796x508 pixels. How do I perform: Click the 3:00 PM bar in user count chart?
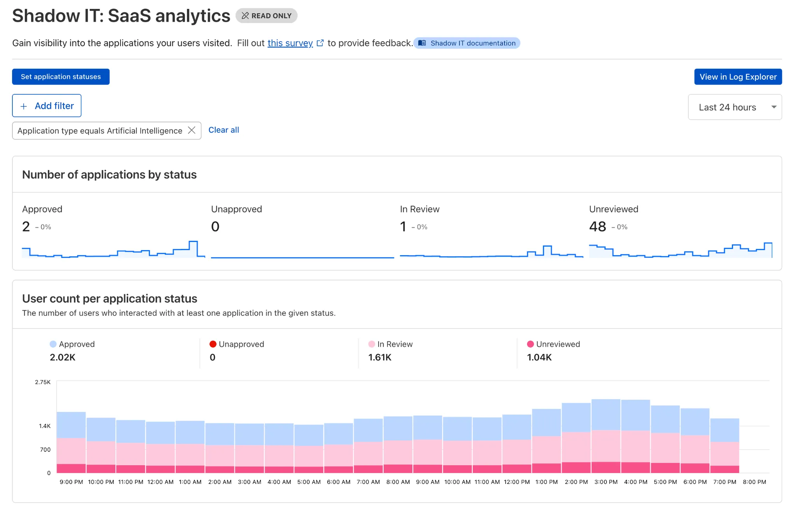(606, 435)
